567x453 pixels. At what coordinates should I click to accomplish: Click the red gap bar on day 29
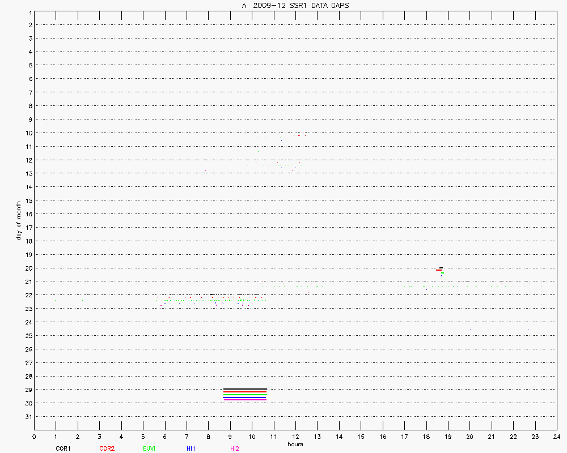point(245,392)
